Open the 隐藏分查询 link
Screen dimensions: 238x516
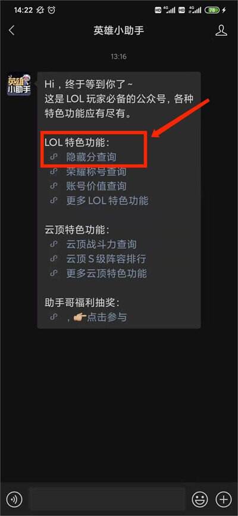pos(91,157)
